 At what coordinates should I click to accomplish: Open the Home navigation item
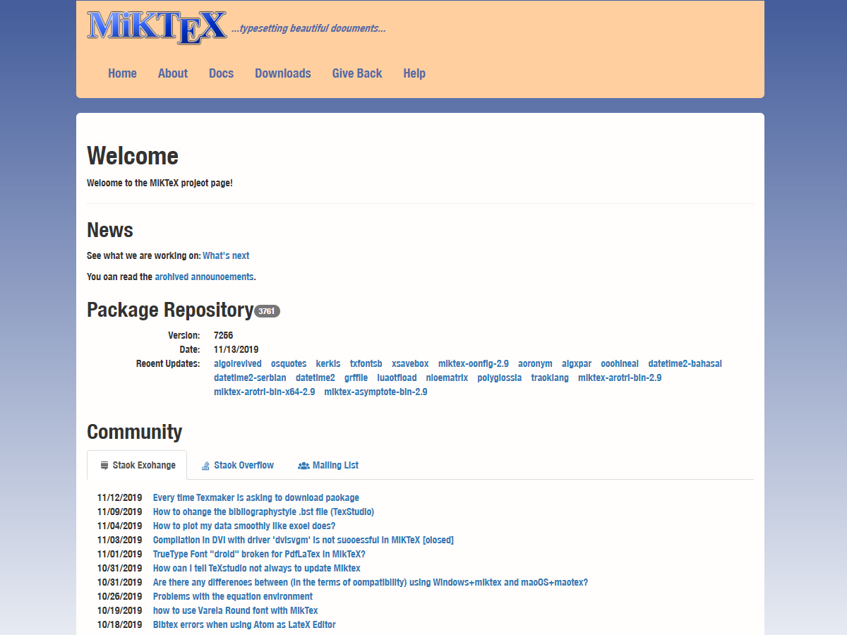(x=122, y=73)
